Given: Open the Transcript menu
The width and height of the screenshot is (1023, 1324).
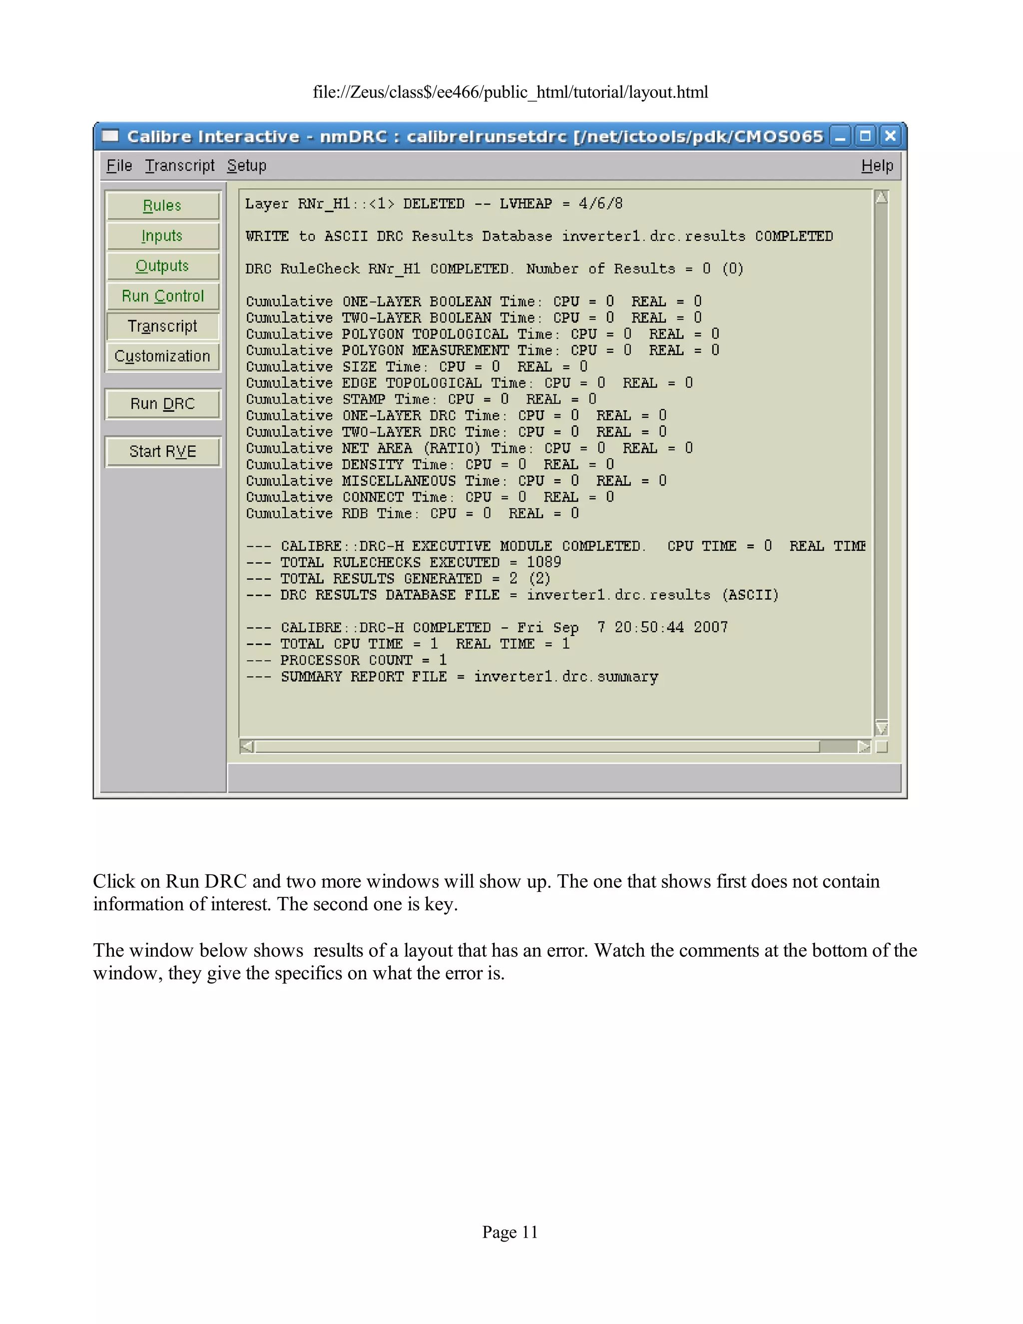Looking at the screenshot, I should [x=179, y=165].
